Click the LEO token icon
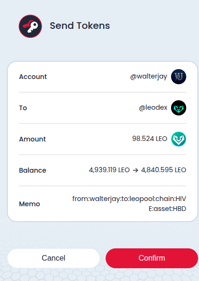 pyautogui.click(x=179, y=139)
